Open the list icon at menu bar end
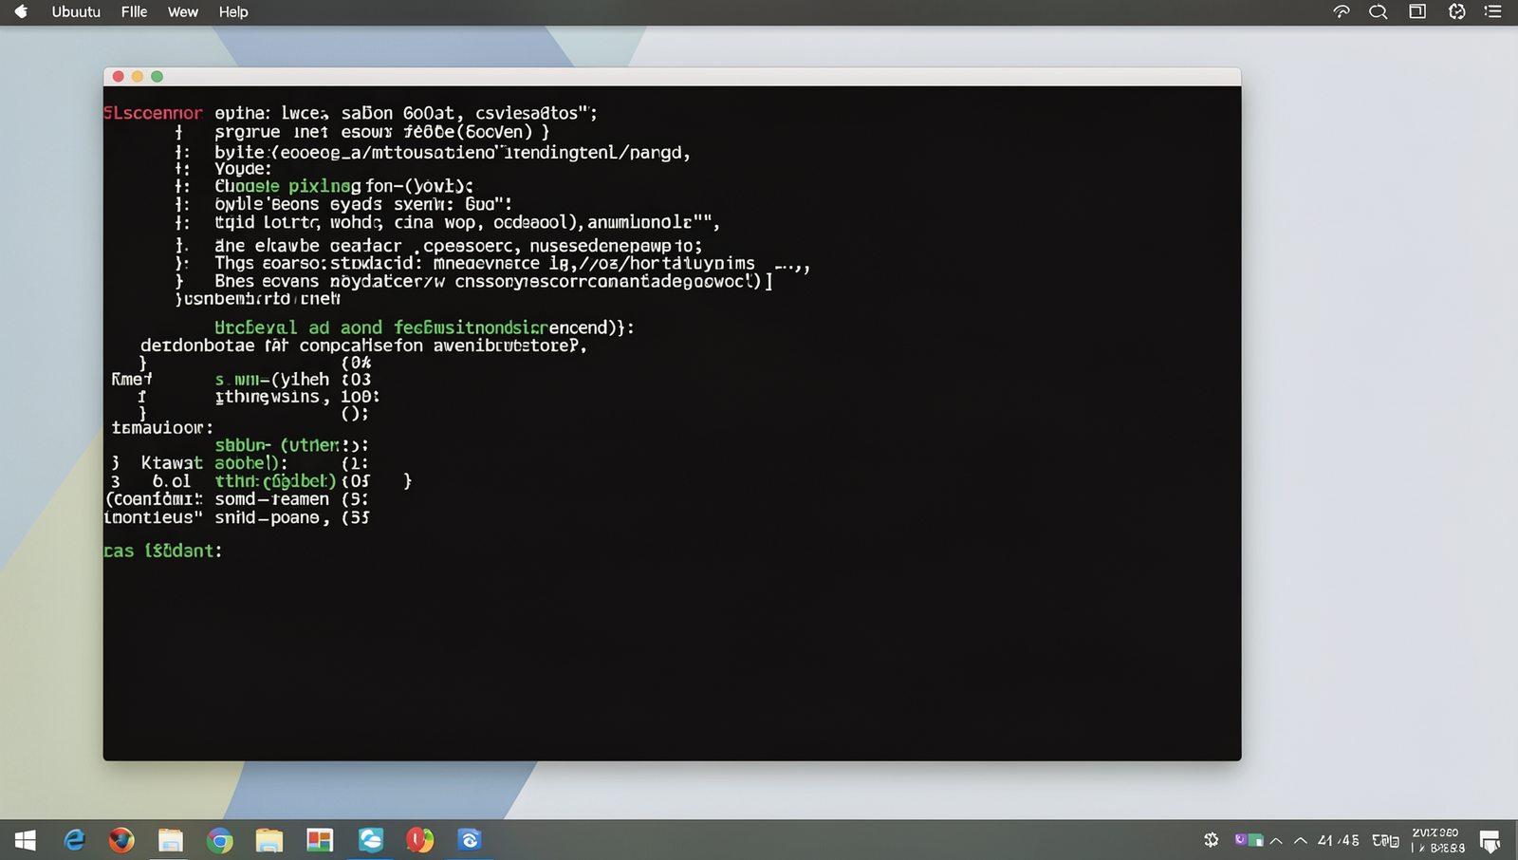The image size is (1518, 860). click(1493, 11)
